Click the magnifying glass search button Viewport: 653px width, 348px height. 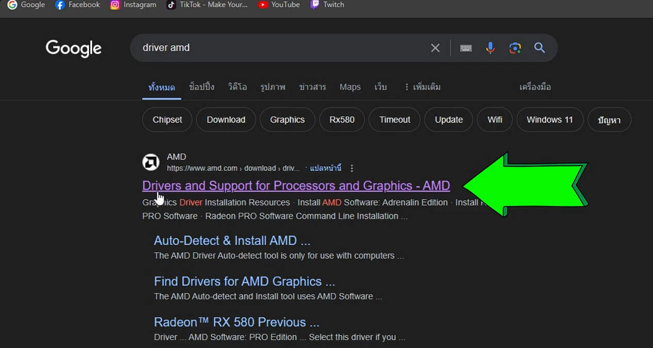pos(540,48)
